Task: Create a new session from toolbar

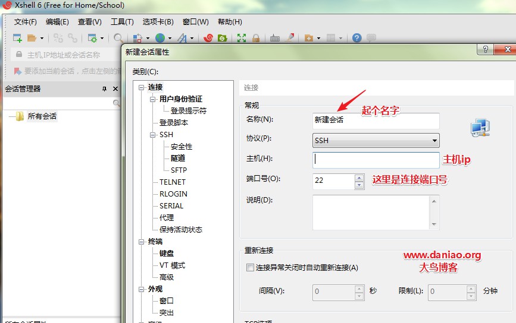Action: pos(17,38)
